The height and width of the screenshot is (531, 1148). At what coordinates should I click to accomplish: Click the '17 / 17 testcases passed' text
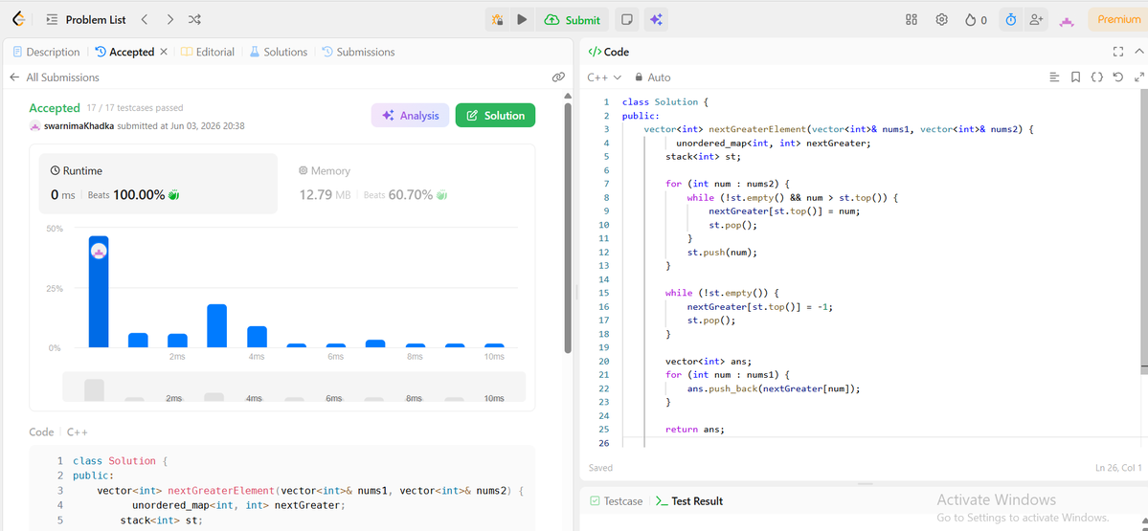tap(135, 108)
